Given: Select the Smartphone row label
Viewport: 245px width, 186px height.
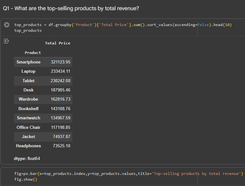Looking at the screenshot, I should point(29,62).
